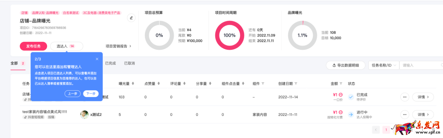Image resolution: width=443 pixels, height=138 pixels.
Task: Click the 发布任务 button
Action: (33, 46)
